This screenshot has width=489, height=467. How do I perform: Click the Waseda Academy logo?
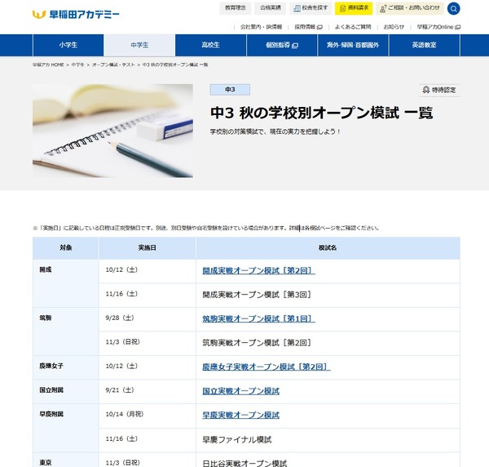click(x=76, y=14)
